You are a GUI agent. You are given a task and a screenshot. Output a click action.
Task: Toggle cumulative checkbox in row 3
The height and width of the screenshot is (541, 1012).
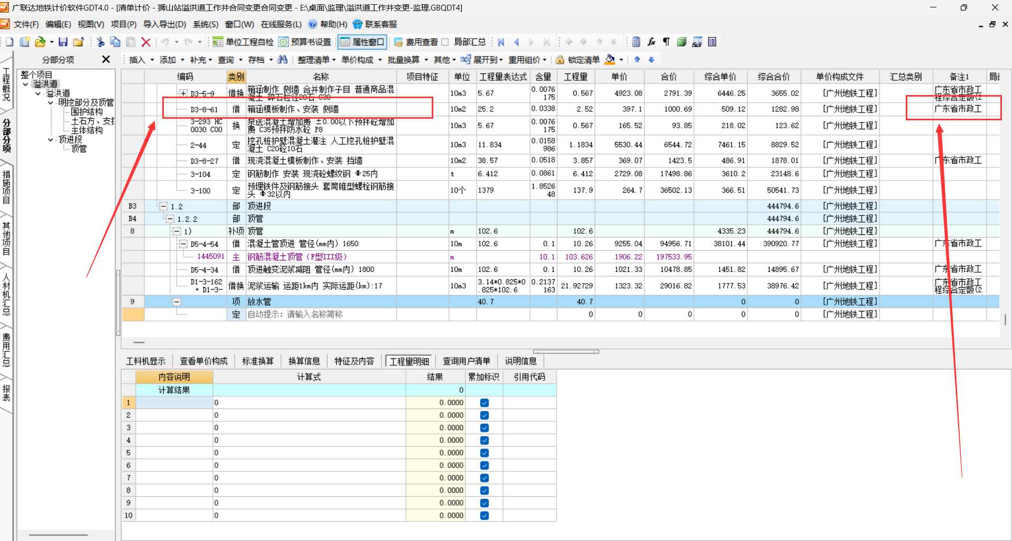[x=485, y=428]
